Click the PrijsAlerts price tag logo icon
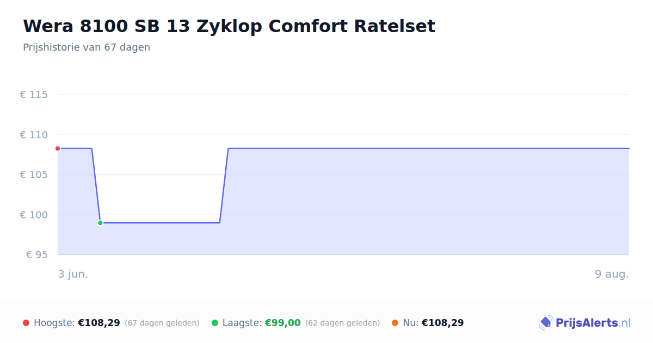 [546, 323]
